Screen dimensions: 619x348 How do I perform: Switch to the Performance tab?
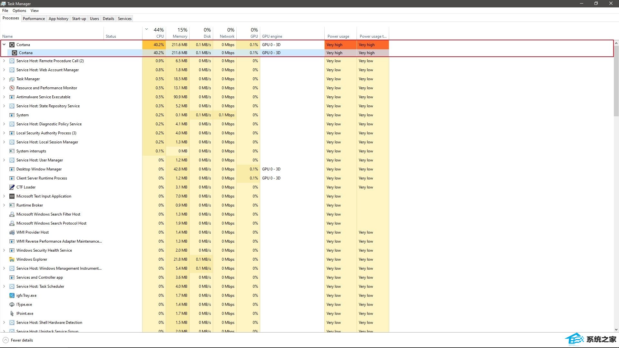coord(34,19)
